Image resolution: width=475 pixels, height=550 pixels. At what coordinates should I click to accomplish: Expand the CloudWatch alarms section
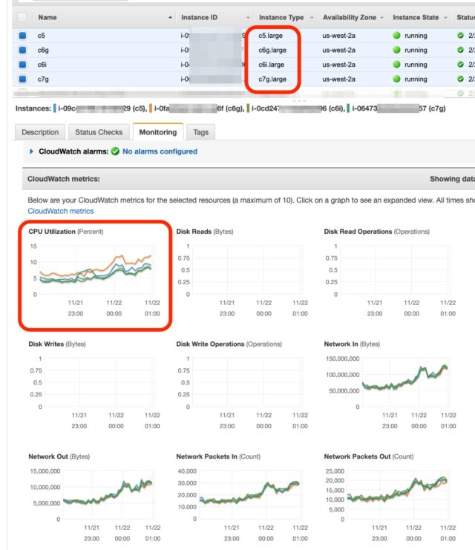pyautogui.click(x=31, y=151)
